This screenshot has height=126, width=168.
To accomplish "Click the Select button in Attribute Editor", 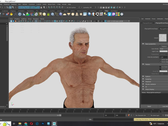I will pyautogui.click(x=149, y=106).
